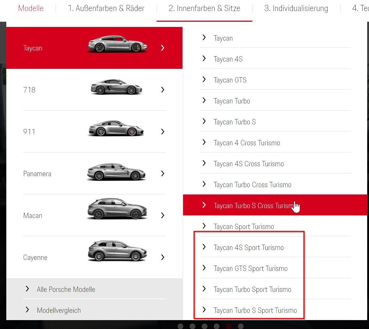Choose Taycan 4S Sport Turismo
Screen dimensions: 369x329
click(x=275, y=247)
